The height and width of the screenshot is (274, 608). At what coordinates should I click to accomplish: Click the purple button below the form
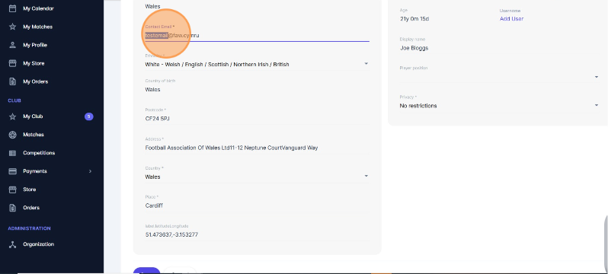[146, 270]
